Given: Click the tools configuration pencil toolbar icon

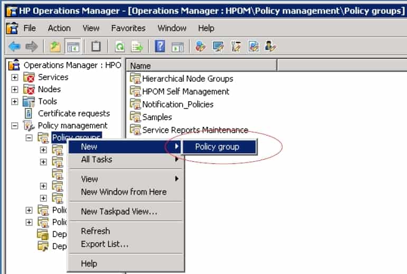Looking at the screenshot, I should (x=236, y=46).
